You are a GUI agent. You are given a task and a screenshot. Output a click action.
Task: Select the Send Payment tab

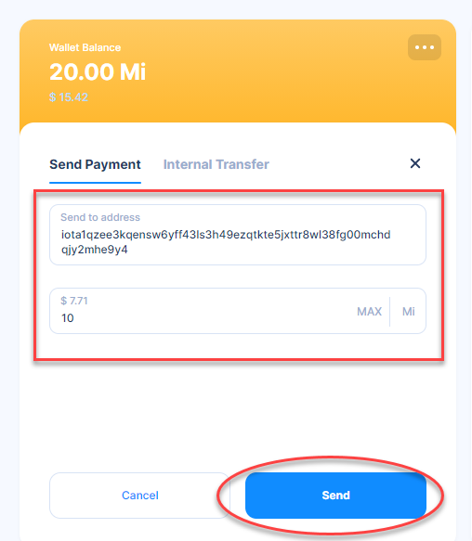(x=95, y=164)
